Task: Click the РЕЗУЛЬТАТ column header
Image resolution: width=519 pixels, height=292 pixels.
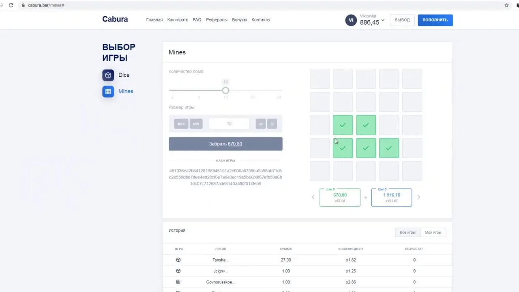Action: (x=414, y=249)
